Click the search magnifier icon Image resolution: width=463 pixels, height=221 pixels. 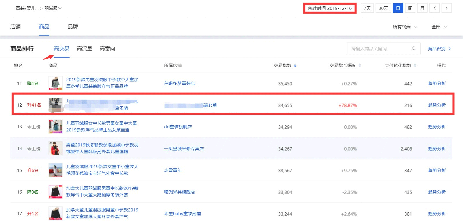tap(414, 49)
